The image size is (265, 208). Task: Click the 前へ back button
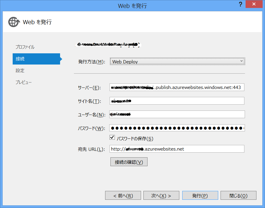(x=123, y=195)
